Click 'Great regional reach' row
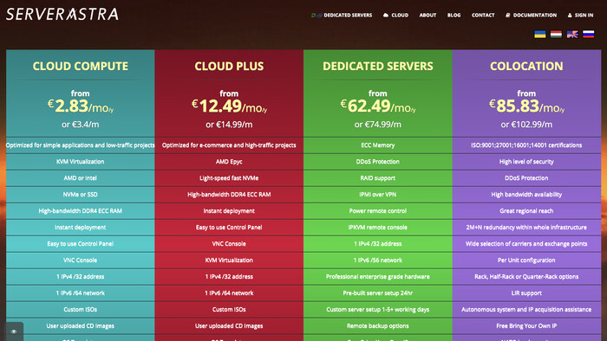 526,211
